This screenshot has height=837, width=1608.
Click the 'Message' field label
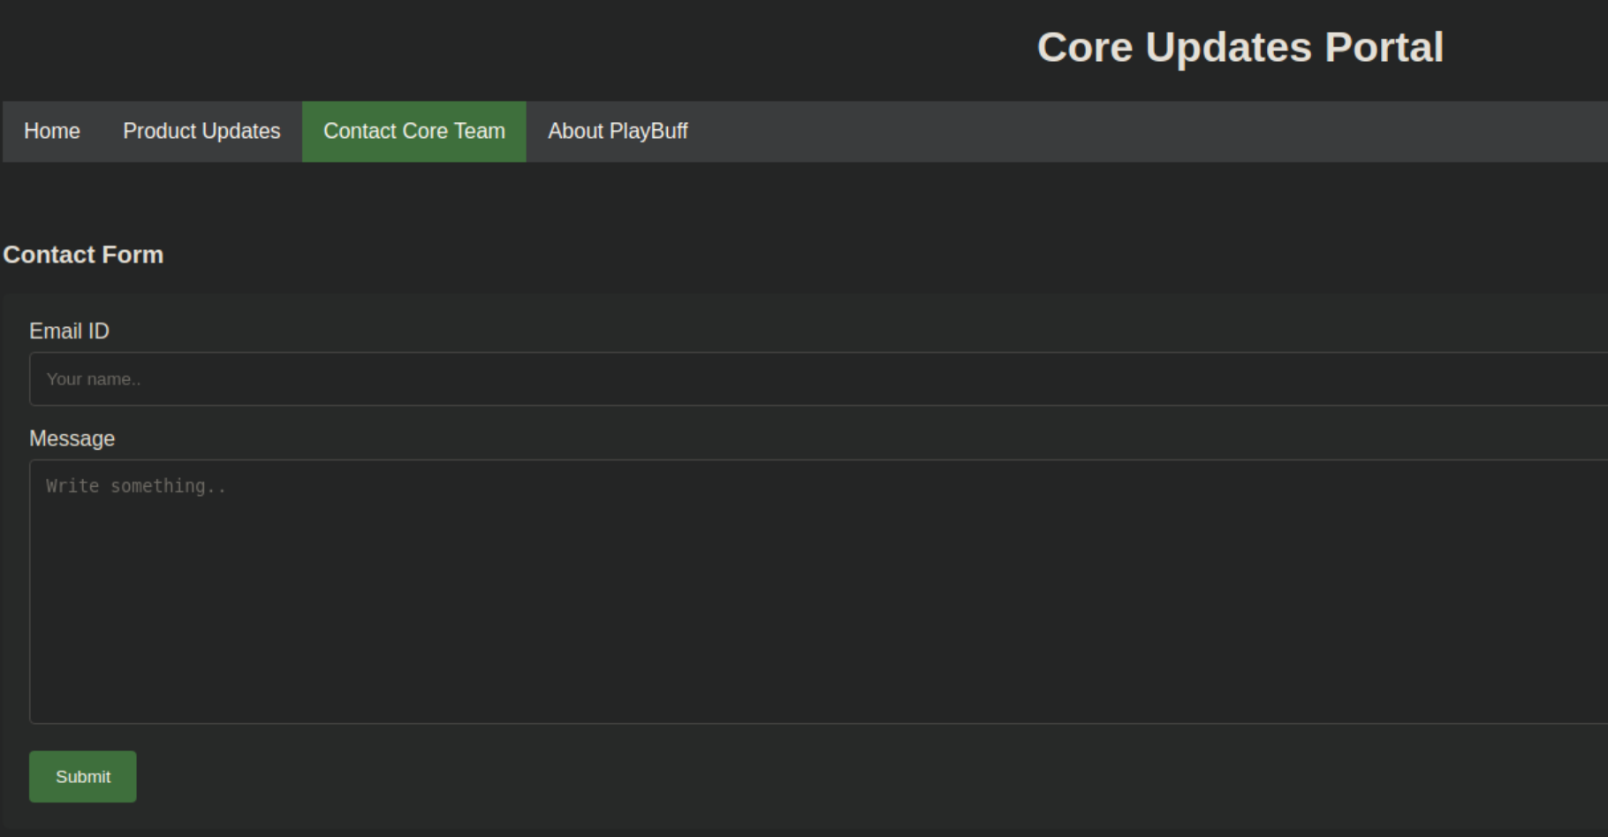click(x=72, y=439)
